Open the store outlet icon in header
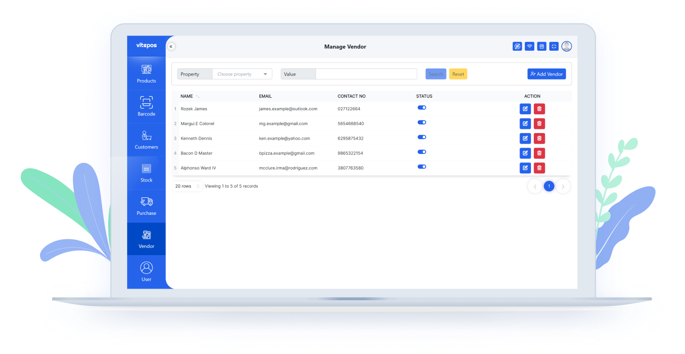The height and width of the screenshot is (354, 685). tap(541, 46)
